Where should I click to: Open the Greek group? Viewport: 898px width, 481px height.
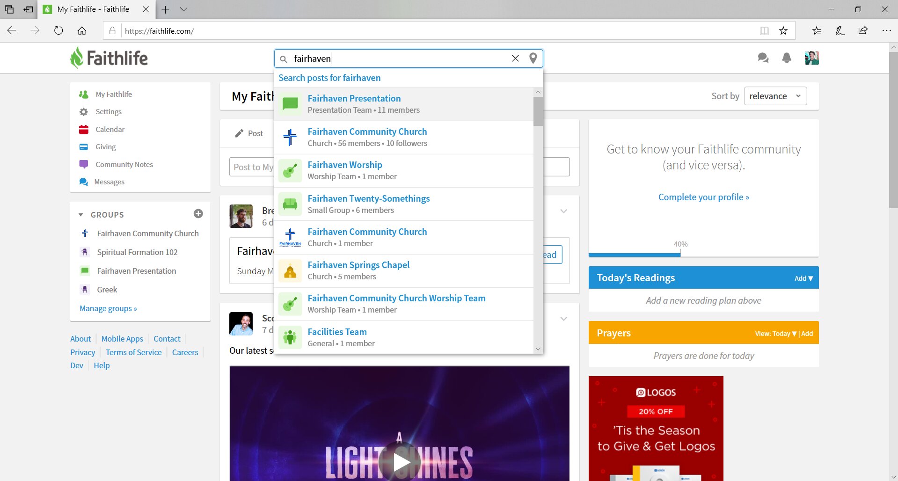pos(107,290)
